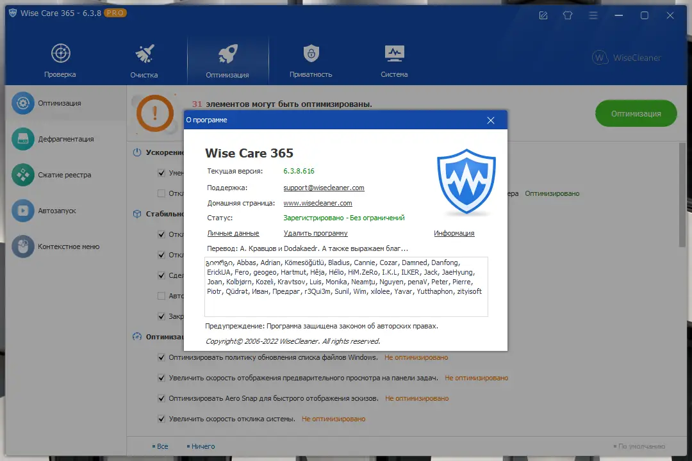Toggle the checkbox of the row starting Сдел

(161, 275)
